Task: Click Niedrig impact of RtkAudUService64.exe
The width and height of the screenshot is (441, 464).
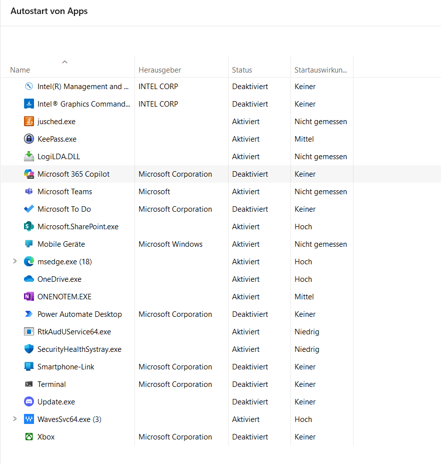Action: pyautogui.click(x=307, y=332)
